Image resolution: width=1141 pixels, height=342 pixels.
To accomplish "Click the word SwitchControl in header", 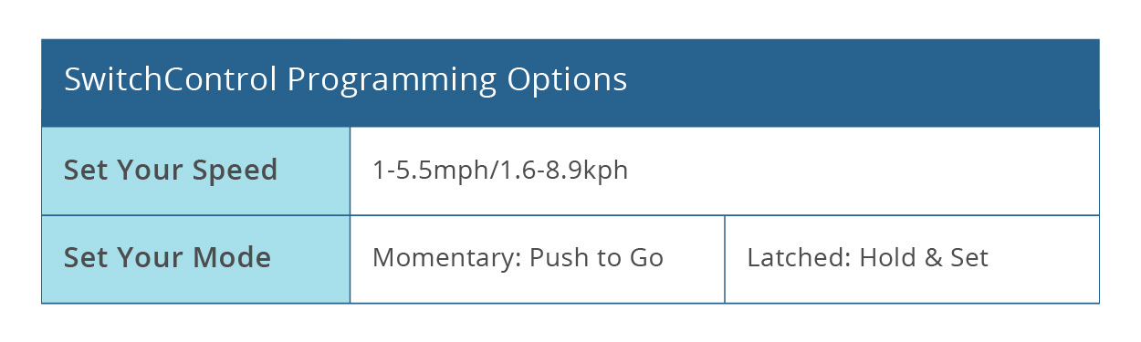I will click(x=171, y=79).
